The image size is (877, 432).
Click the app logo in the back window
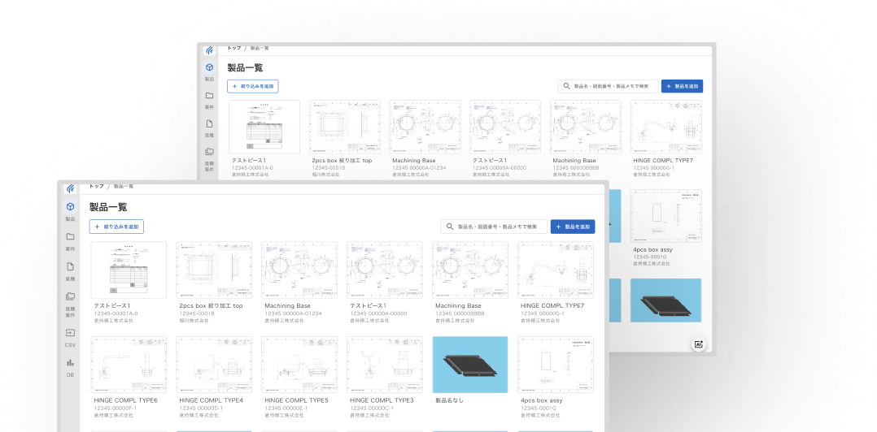pos(209,50)
